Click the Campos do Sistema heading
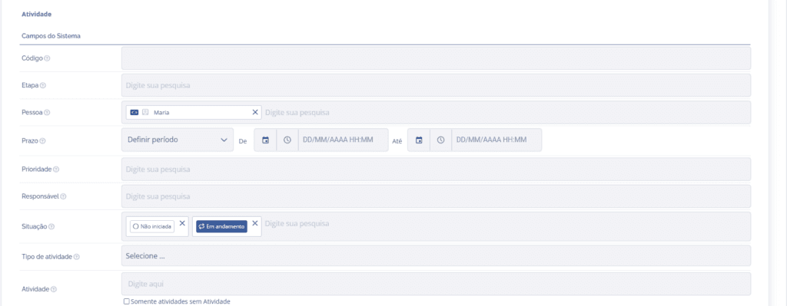Screen dimensions: 787x306 click(x=51, y=36)
